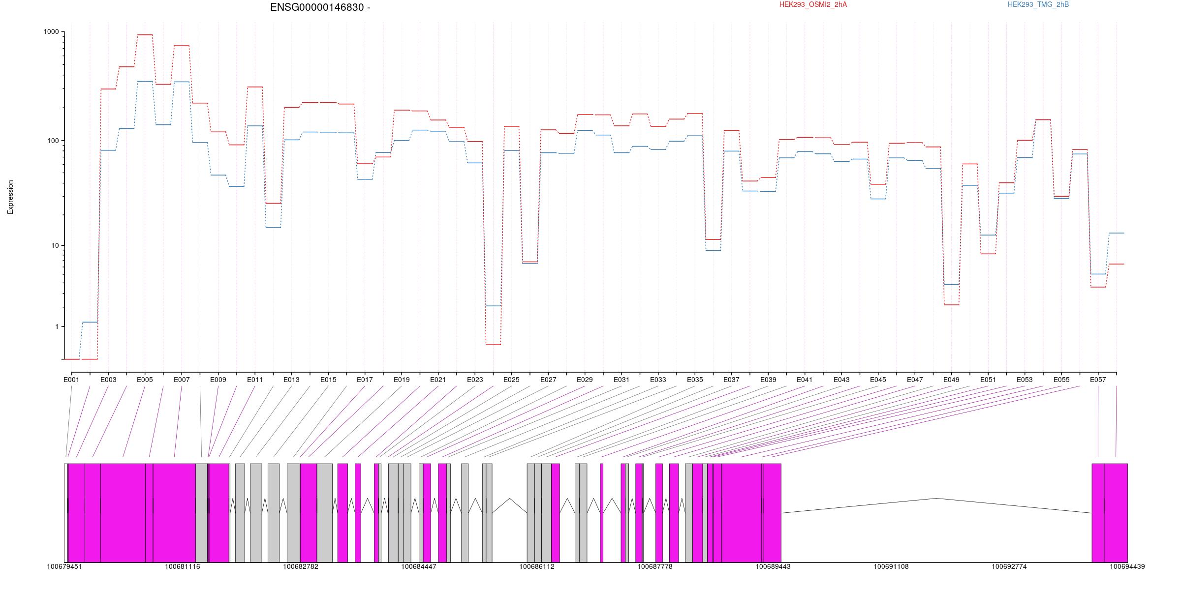Click the 100 y-axis tick label
The image size is (1181, 590).
[x=53, y=141]
